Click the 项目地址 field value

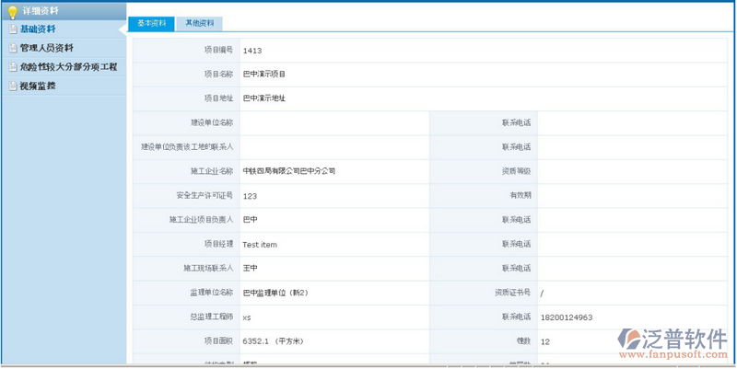[x=264, y=98]
